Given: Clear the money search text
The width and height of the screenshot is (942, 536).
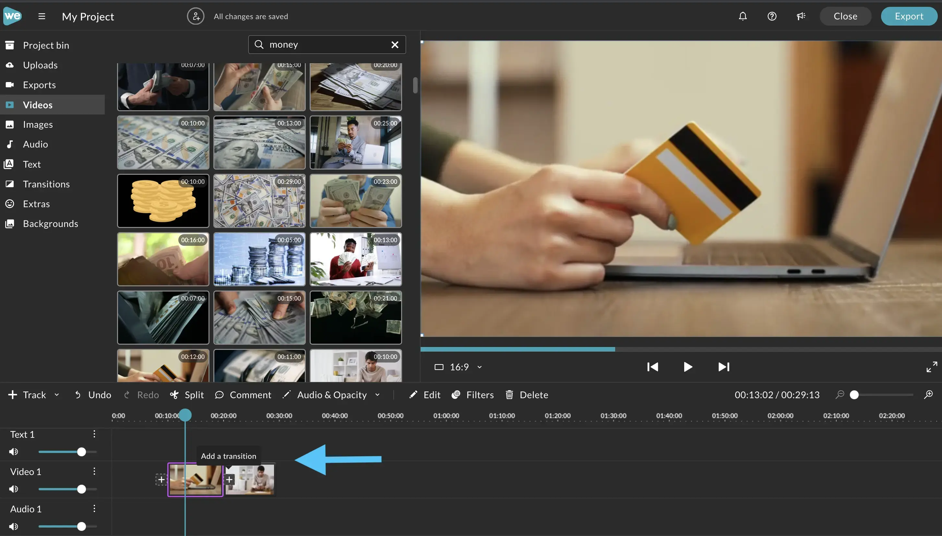Looking at the screenshot, I should 395,44.
